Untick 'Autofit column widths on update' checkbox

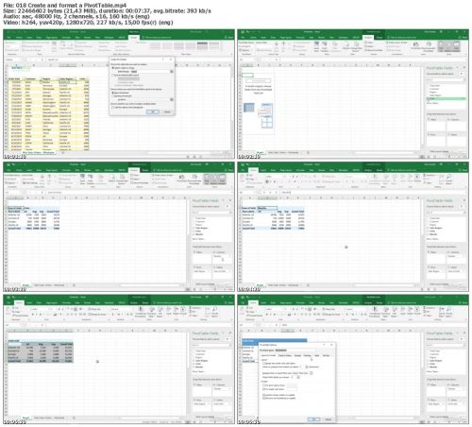point(264,395)
